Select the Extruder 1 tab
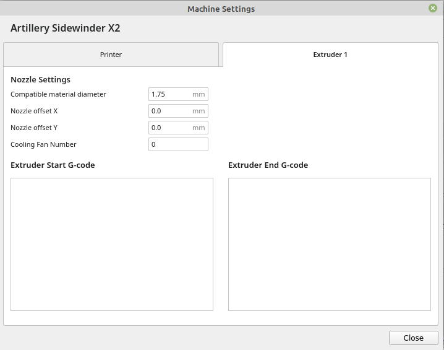This screenshot has height=350, width=444. point(330,55)
